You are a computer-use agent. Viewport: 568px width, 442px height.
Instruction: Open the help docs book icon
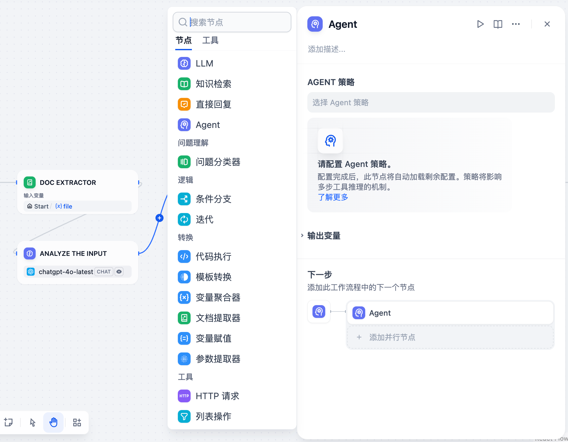498,24
